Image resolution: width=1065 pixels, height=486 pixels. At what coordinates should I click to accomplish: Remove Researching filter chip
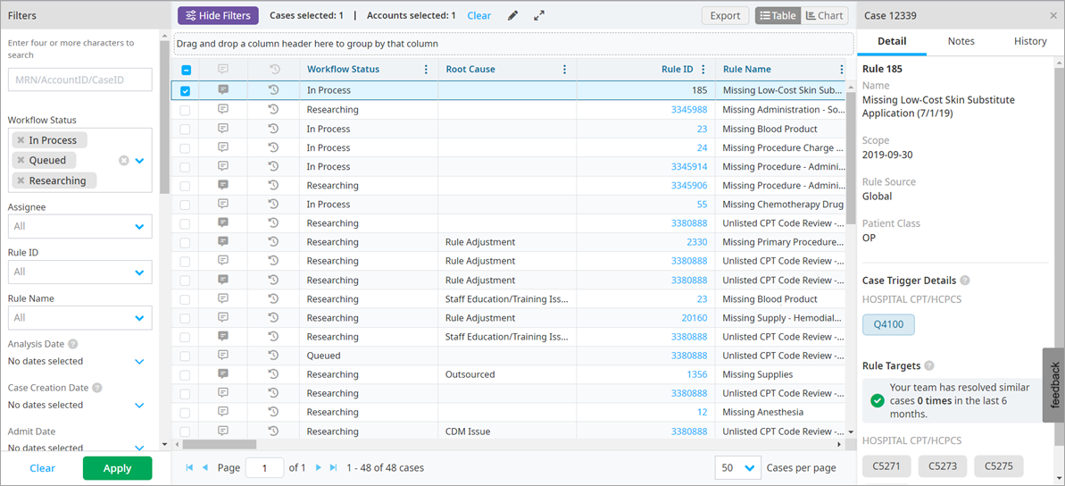[x=21, y=180]
